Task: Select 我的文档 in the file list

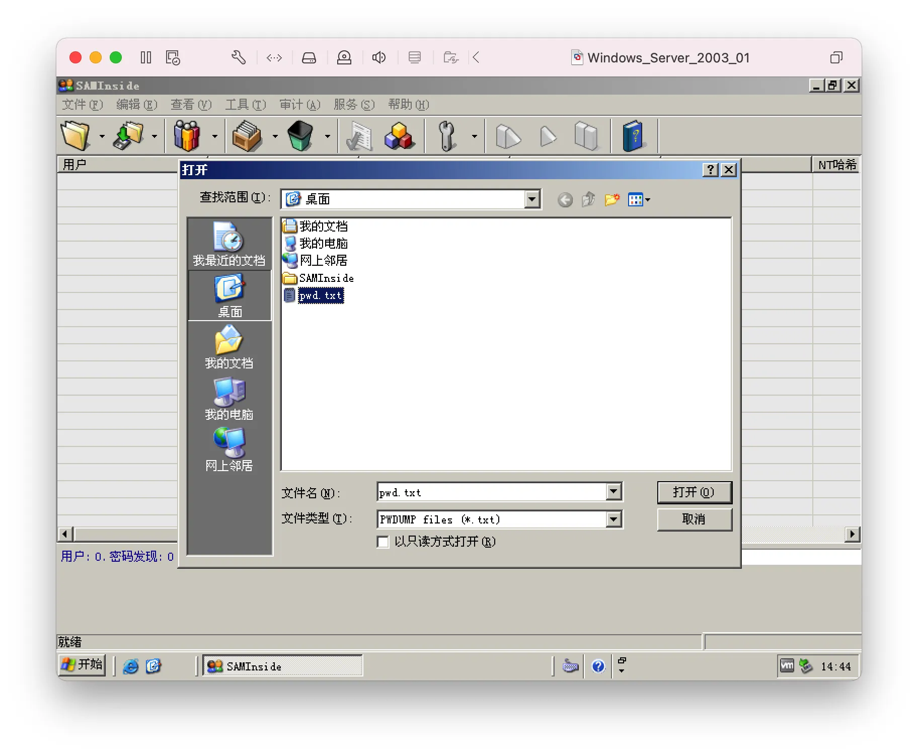Action: tap(316, 226)
